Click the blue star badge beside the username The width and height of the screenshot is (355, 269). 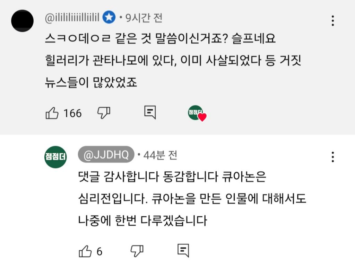pyautogui.click(x=109, y=18)
